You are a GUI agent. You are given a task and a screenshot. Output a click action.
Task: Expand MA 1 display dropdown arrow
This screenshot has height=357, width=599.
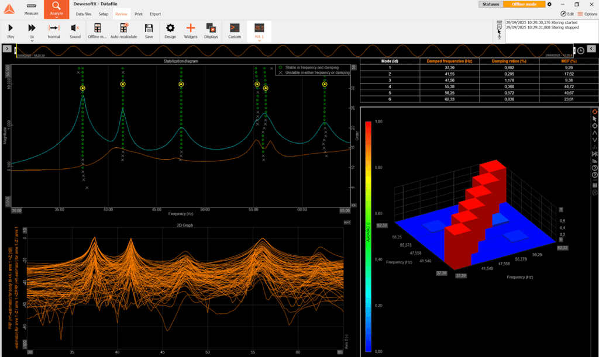tap(259, 40)
